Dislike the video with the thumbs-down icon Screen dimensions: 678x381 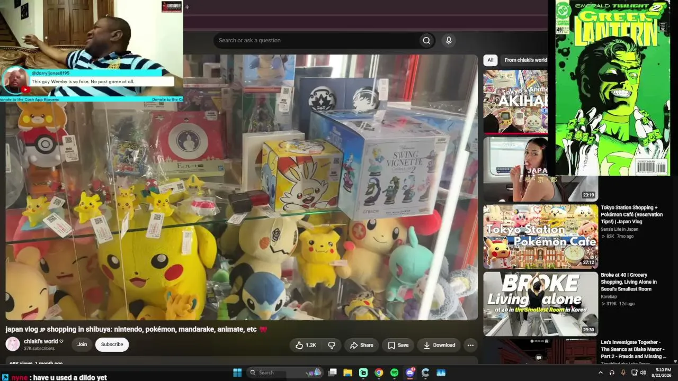tap(332, 345)
